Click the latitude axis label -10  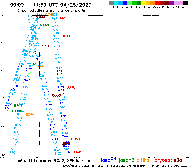(x=2, y=155)
